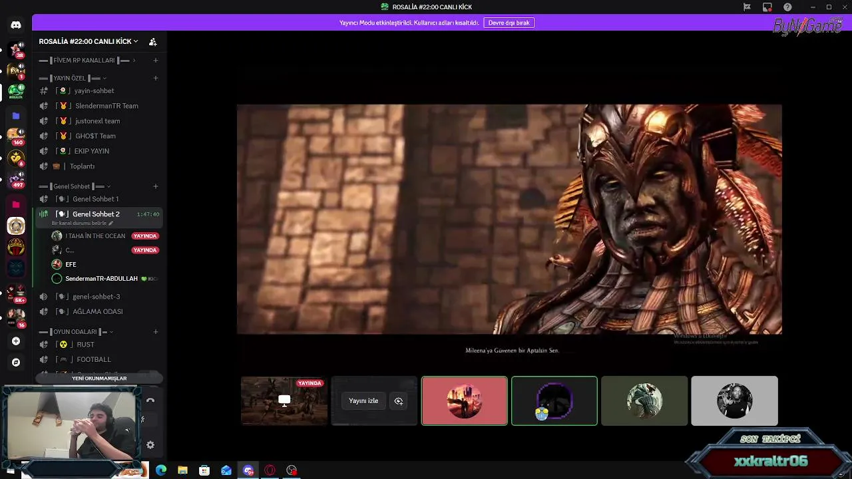
Task: Open the pink folder in server list
Action: coord(16,204)
